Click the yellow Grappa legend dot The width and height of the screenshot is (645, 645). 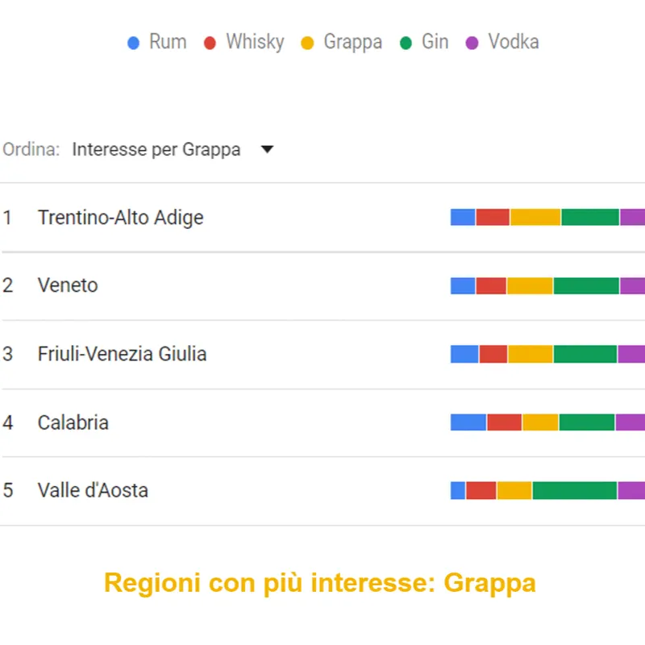(x=307, y=43)
